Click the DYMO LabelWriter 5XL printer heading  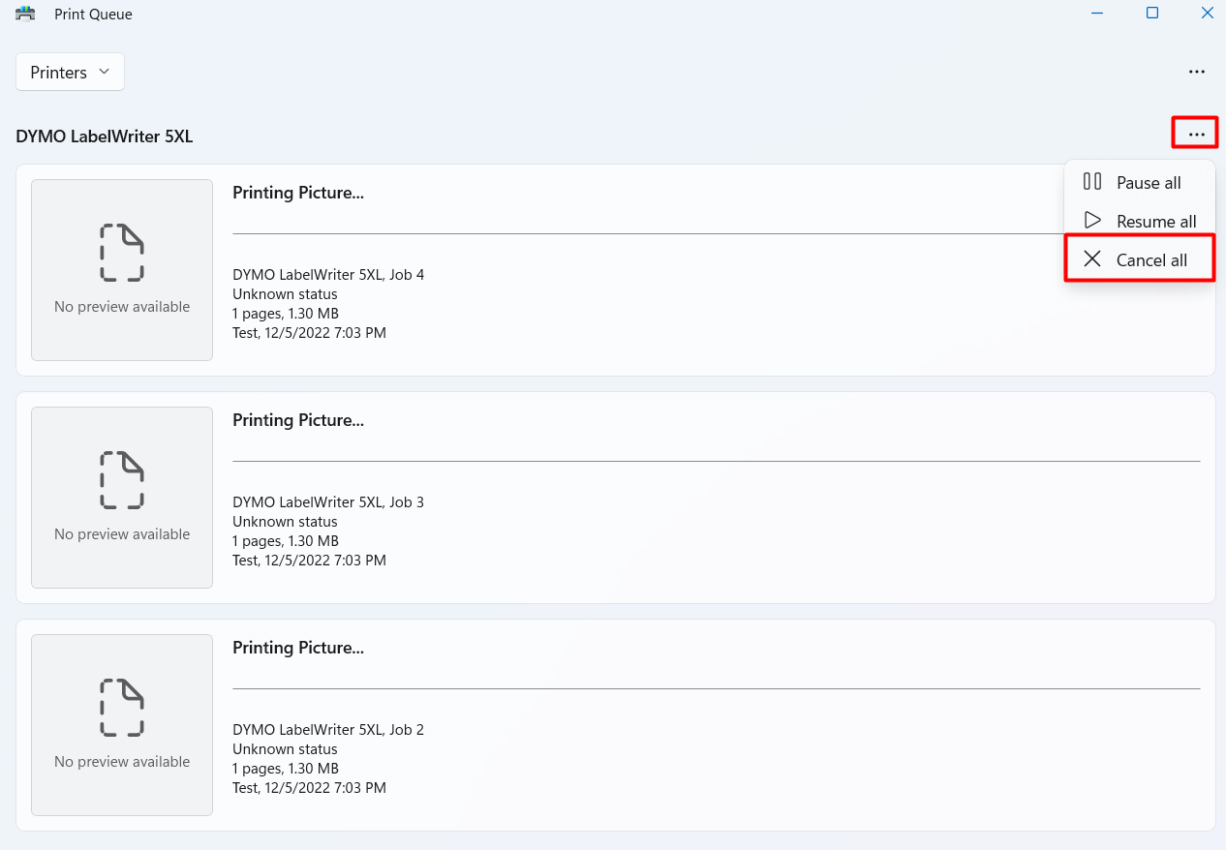(x=105, y=137)
